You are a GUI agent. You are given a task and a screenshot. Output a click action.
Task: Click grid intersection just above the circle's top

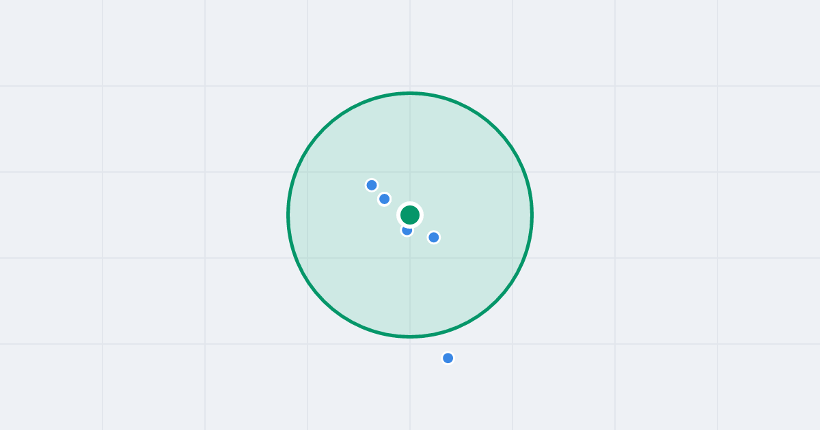coord(410,86)
